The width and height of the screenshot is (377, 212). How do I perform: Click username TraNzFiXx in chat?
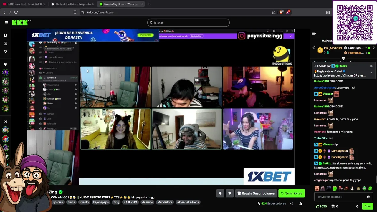tap(321, 138)
